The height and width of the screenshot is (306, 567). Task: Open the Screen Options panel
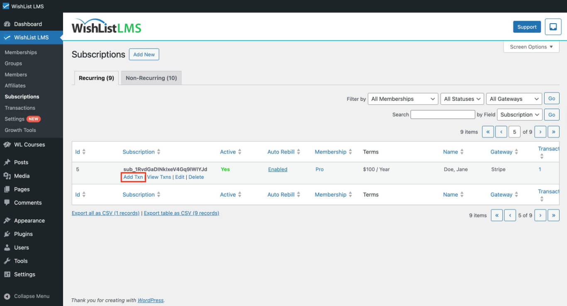(x=531, y=46)
